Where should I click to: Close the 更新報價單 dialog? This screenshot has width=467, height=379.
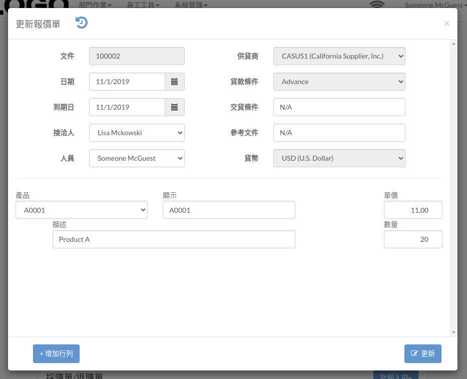point(446,24)
